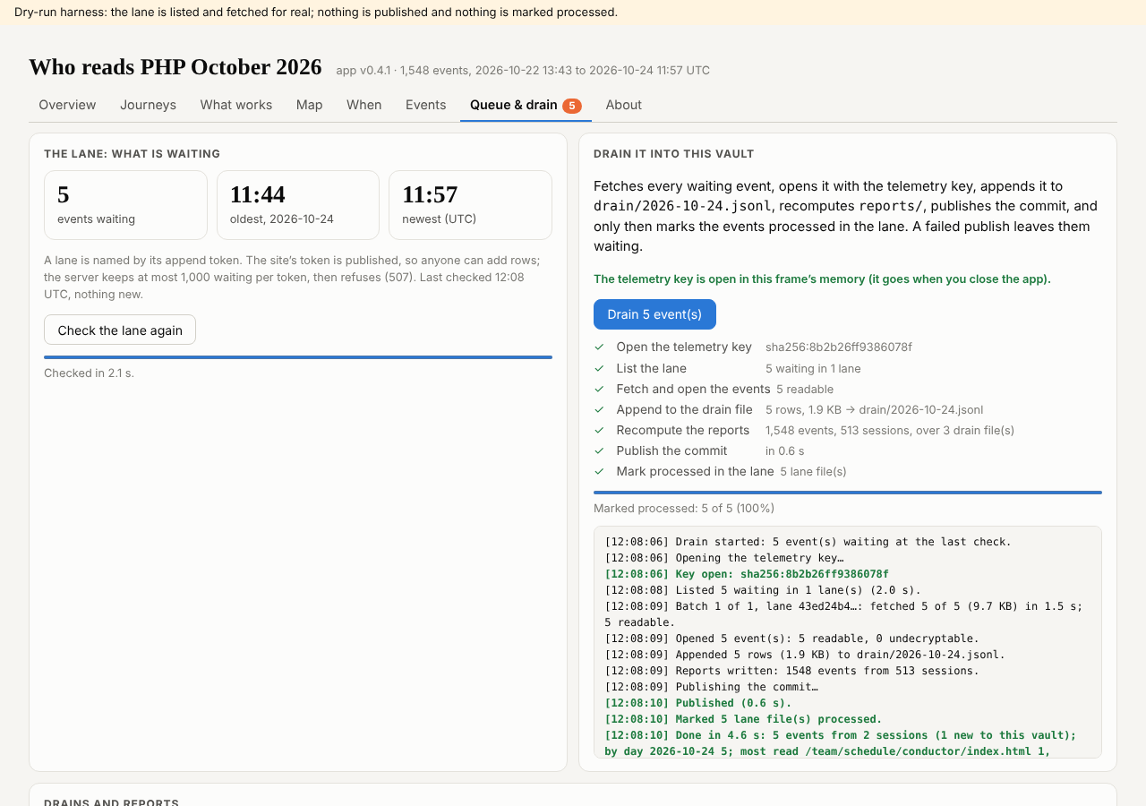Click the log line 'Marked 5 lane file(s) processed.'
Viewport: 1146px width, 806px height.
pyautogui.click(x=743, y=719)
